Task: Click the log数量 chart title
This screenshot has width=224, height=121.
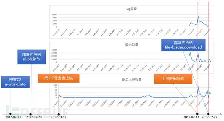Action: [131, 9]
